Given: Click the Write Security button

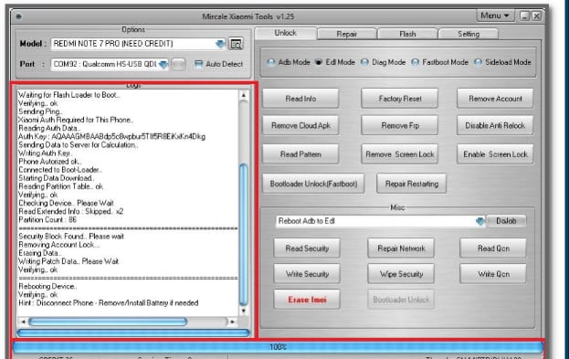Looking at the screenshot, I should [x=307, y=274].
